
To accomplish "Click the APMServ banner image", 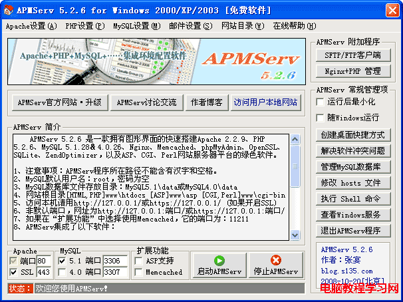I will click(x=156, y=61).
